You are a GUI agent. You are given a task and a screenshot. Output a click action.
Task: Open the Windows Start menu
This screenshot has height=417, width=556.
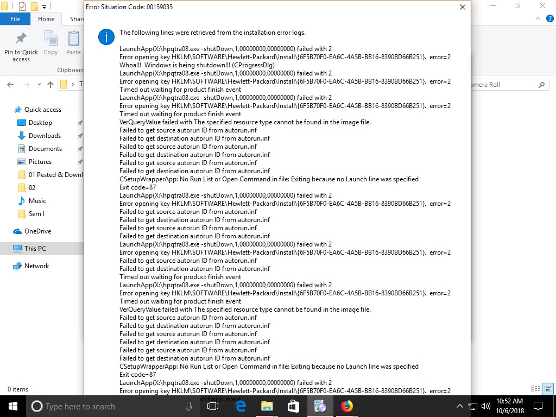tap(13, 406)
